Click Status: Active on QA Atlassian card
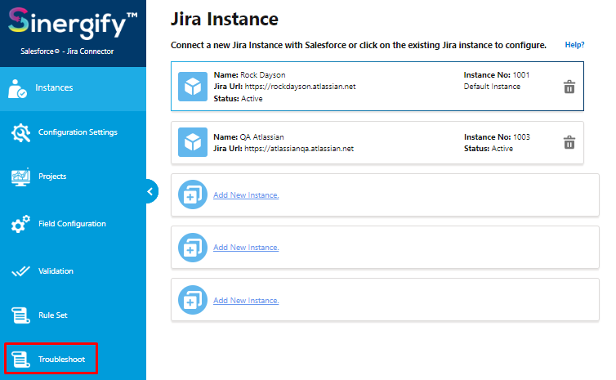 click(x=489, y=149)
